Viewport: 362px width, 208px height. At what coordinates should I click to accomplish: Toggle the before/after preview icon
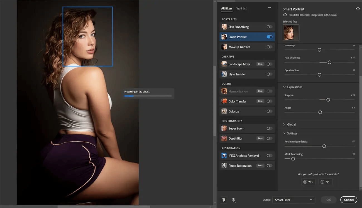[224, 200]
